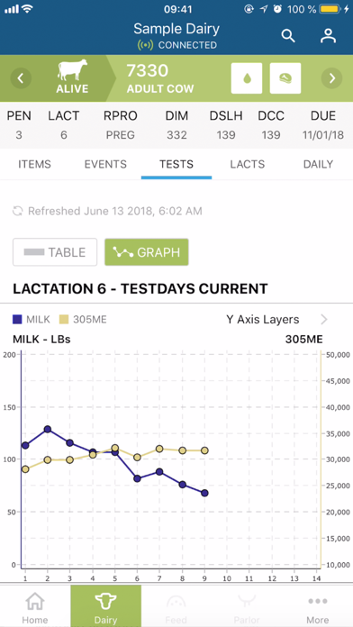Select the TESTS tab

[176, 164]
